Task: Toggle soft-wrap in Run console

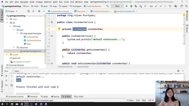Action: pyautogui.click(x=12, y=85)
